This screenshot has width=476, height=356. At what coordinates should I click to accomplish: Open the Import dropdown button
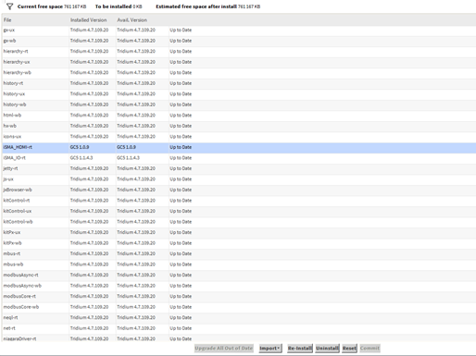click(270, 349)
